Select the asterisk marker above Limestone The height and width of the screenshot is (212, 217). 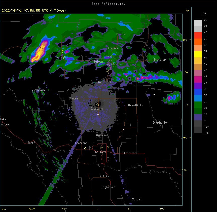[x=39, y=87]
